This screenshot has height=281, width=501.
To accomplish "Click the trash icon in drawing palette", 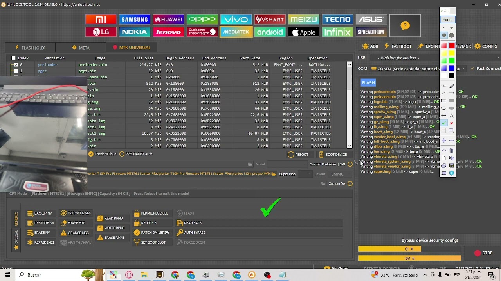I will click(451, 150).
